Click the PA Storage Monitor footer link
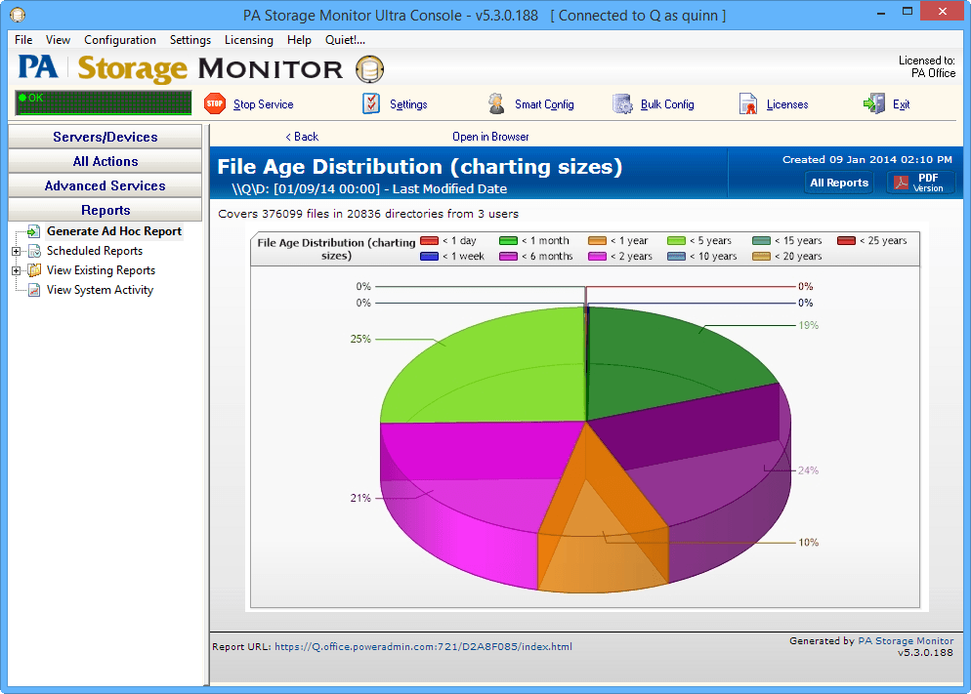The width and height of the screenshot is (971, 694). [906, 641]
